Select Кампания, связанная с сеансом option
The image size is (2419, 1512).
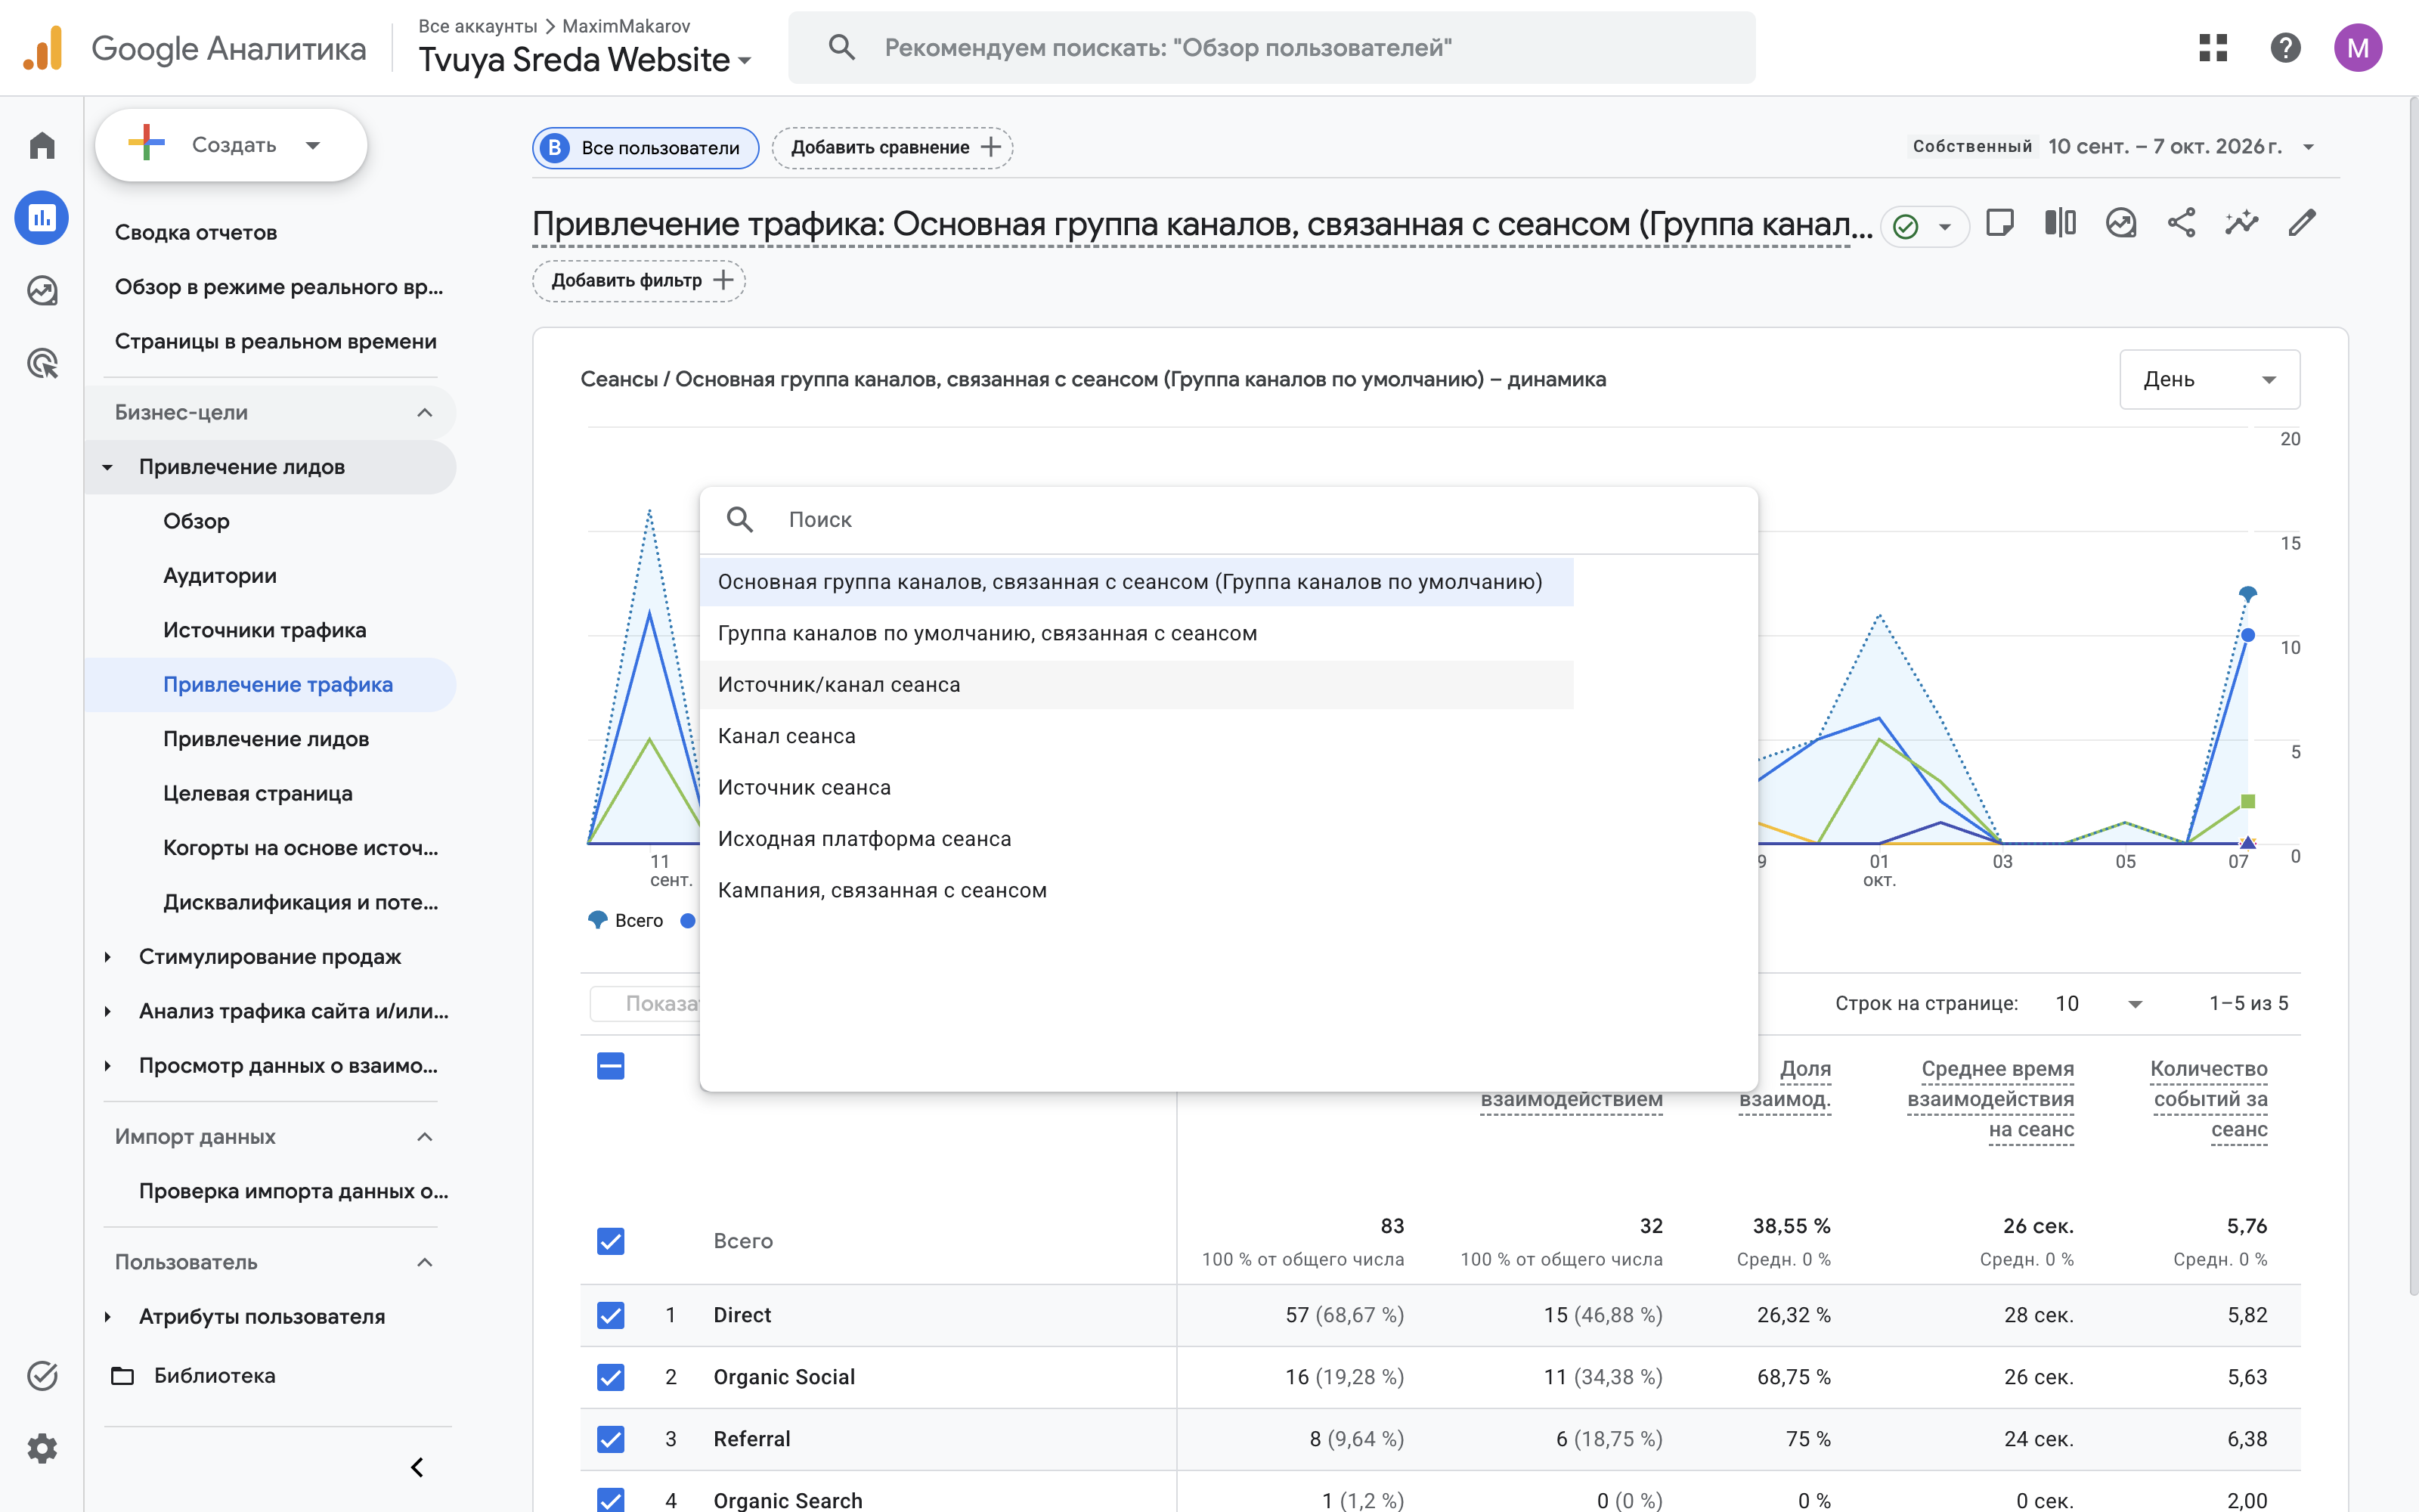coord(1136,890)
